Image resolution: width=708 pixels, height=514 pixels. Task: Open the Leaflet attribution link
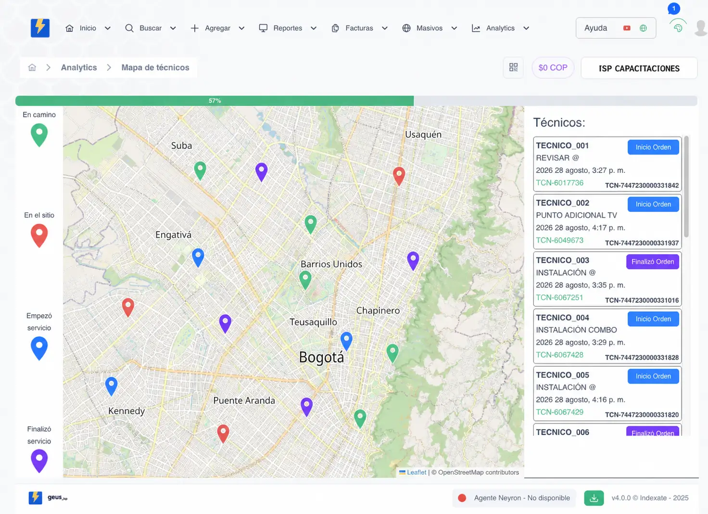click(x=416, y=473)
